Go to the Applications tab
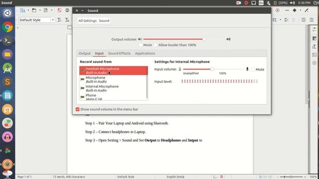This screenshot has height=179, width=319. pos(145,53)
